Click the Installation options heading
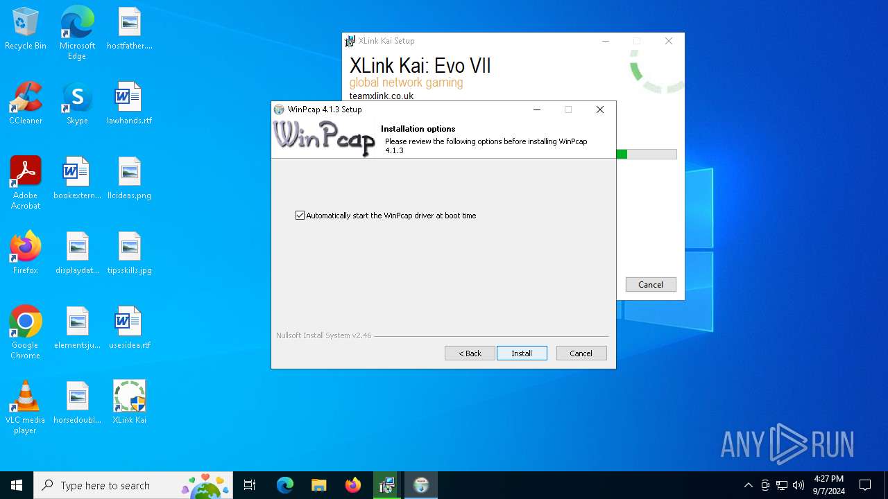Image resolution: width=888 pixels, height=499 pixels. 418,129
